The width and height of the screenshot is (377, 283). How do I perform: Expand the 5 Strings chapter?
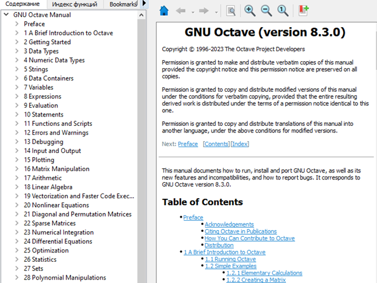(17, 69)
